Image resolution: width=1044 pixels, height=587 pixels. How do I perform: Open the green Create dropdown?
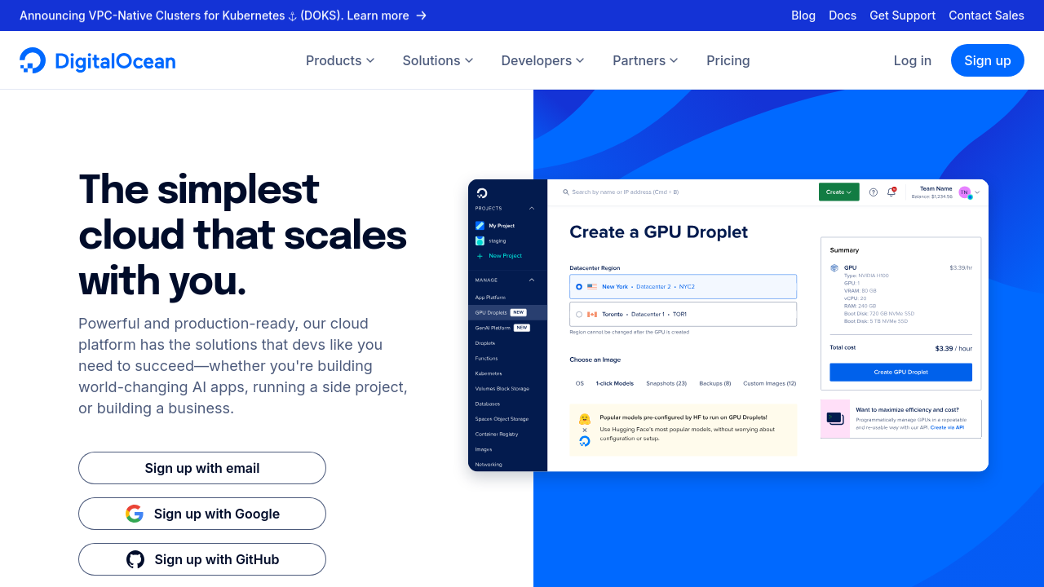(838, 192)
